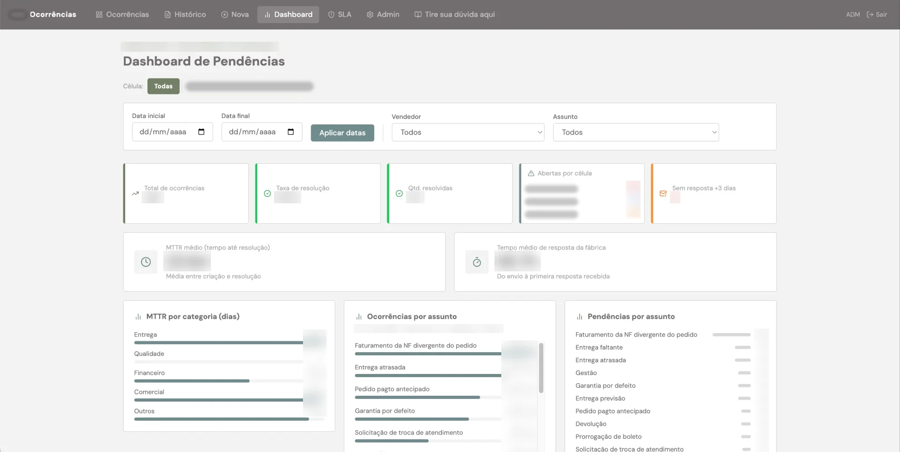Select the Dashboard tab
The width and height of the screenshot is (900, 452).
pyautogui.click(x=288, y=15)
